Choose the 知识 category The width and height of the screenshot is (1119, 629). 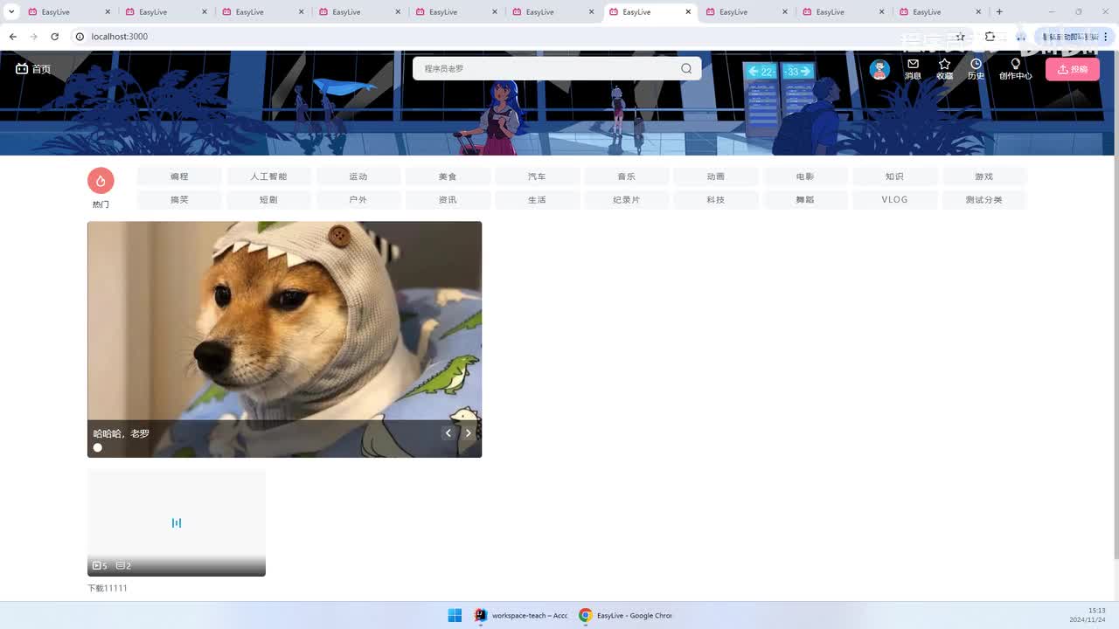[x=894, y=176]
